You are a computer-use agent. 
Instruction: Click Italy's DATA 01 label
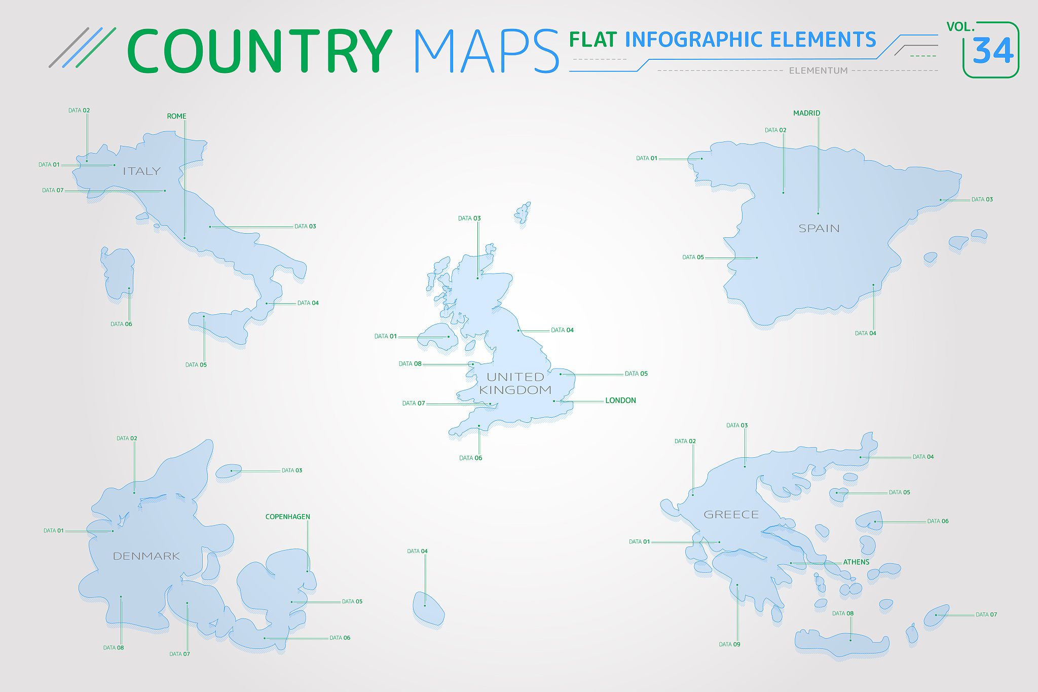coord(49,165)
